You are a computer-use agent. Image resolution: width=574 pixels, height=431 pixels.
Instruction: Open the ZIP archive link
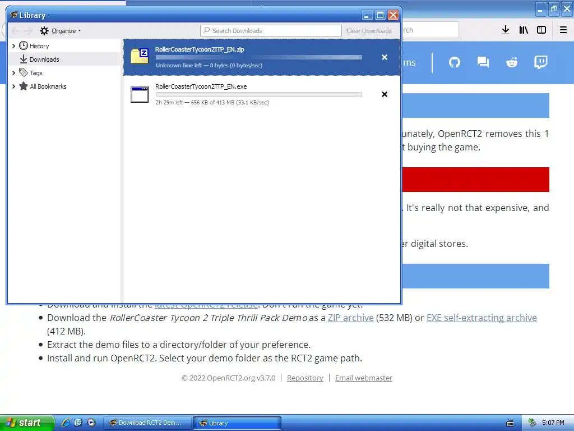tap(351, 318)
